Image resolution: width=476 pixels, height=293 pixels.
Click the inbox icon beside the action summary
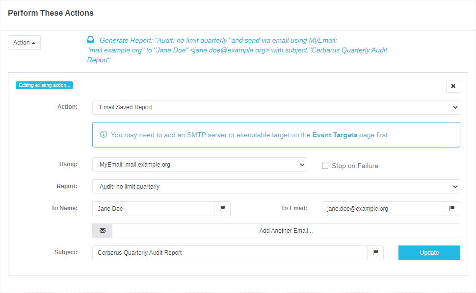tap(91, 40)
